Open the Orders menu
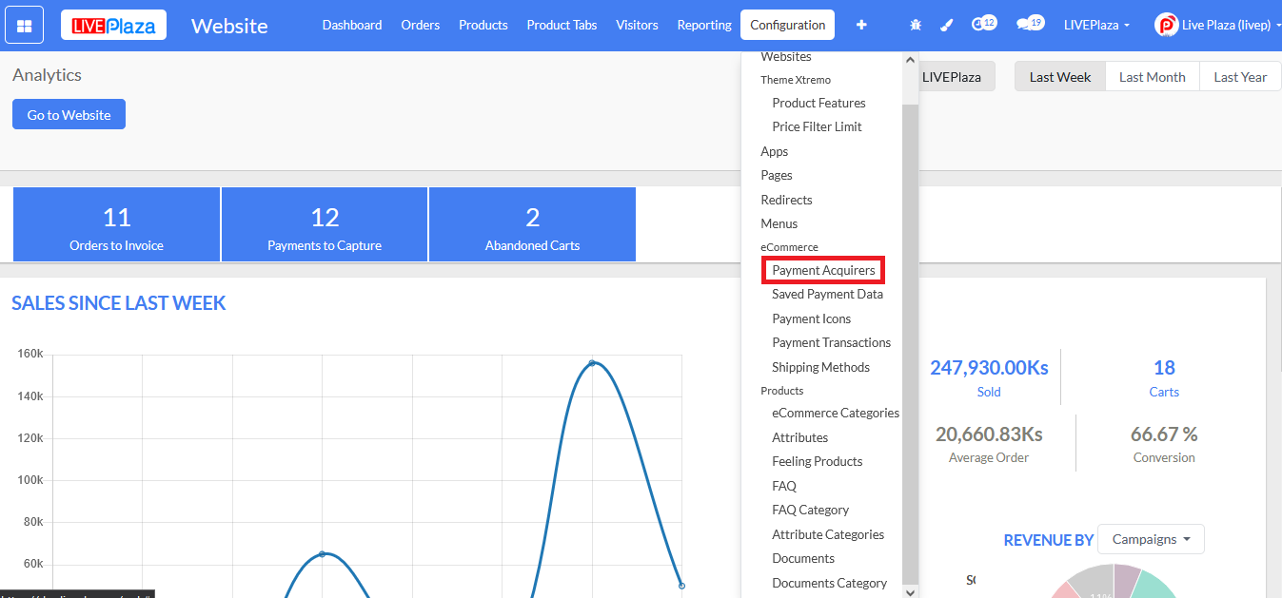1282x598 pixels. click(x=421, y=25)
